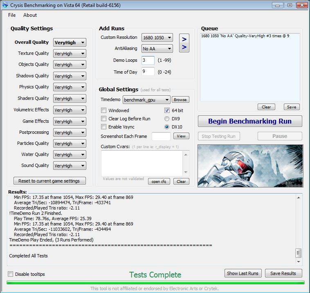310x293 pixels.
Task: Expand the Water Quality dropdown
Action: 70,155
